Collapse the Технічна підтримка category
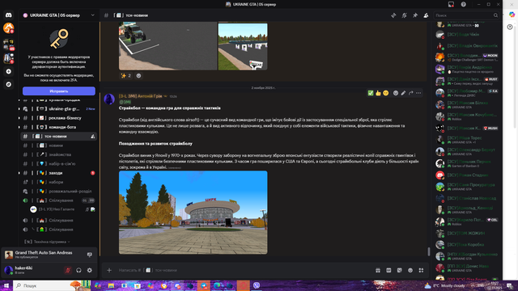 pyautogui.click(x=47, y=242)
